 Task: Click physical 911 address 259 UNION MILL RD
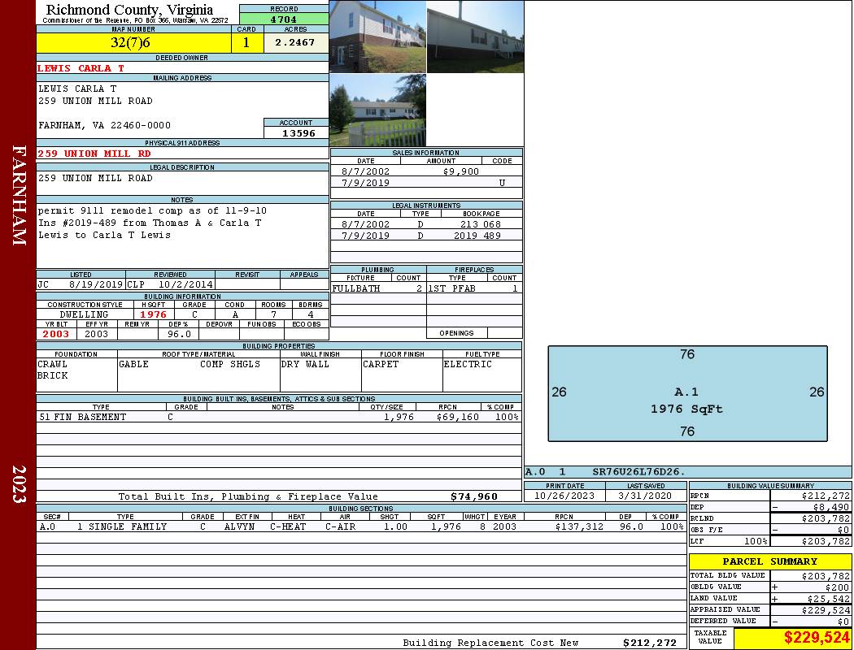click(94, 154)
